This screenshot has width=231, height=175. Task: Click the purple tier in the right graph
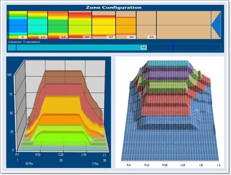[166, 75]
